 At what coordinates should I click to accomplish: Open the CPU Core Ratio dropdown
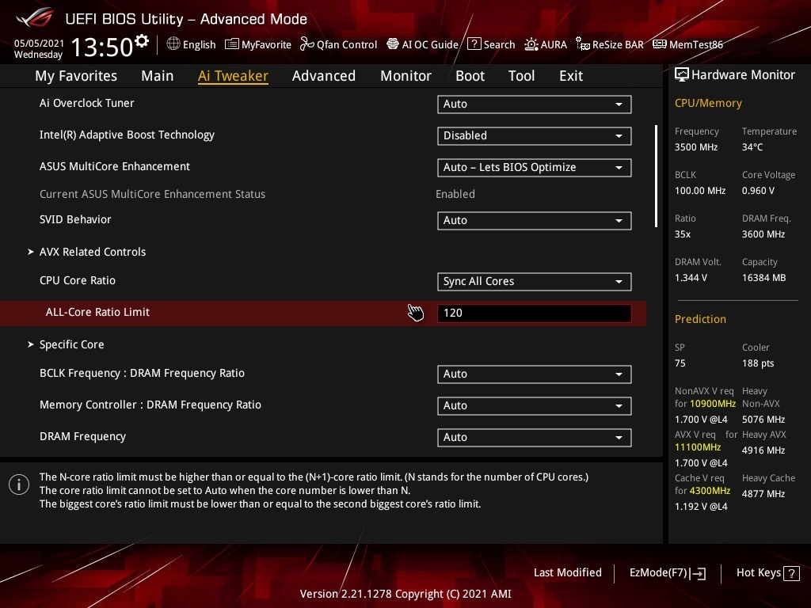click(x=534, y=281)
